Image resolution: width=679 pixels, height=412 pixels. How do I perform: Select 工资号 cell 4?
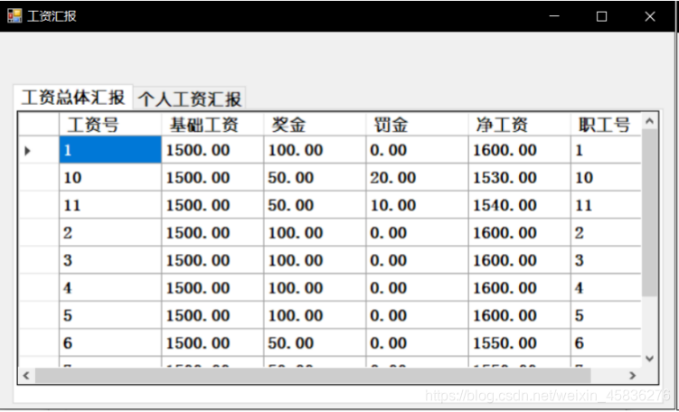click(110, 288)
